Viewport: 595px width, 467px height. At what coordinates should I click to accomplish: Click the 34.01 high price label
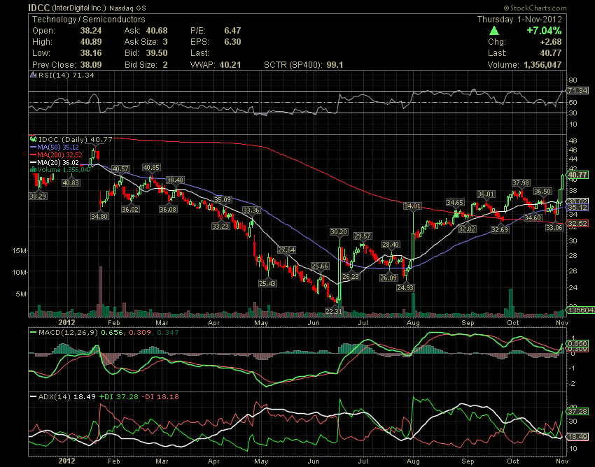(x=412, y=206)
